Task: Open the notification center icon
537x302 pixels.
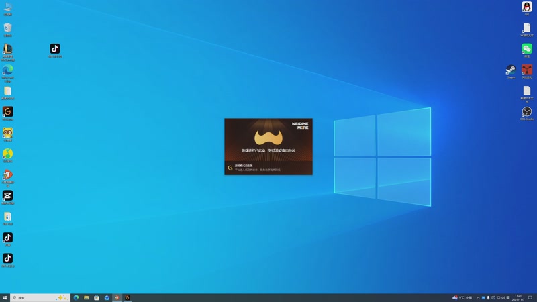Action: coord(530,297)
